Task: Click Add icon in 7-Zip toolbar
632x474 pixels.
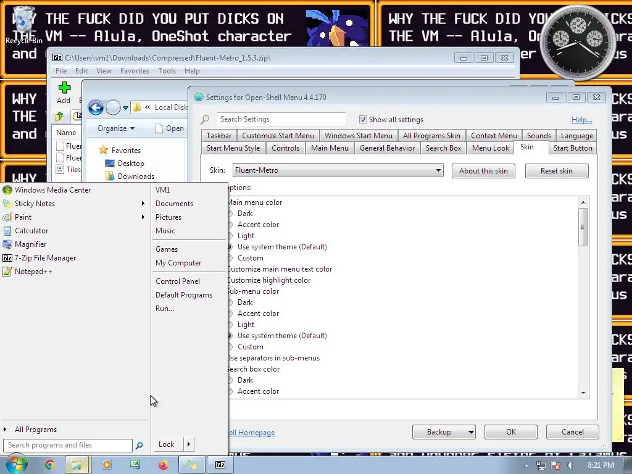Action: 64,93
